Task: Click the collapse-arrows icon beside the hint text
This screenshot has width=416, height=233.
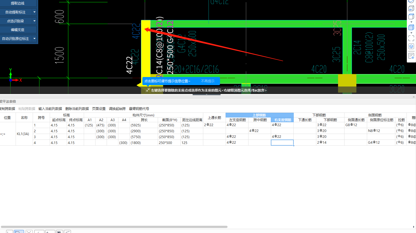Action: coord(148,90)
